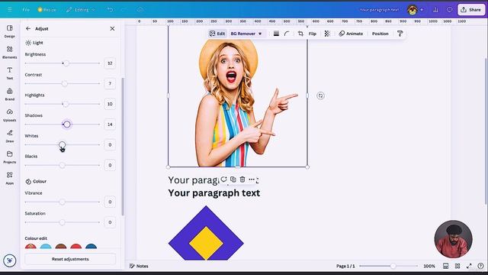Edit the Whites value field

pos(110,144)
